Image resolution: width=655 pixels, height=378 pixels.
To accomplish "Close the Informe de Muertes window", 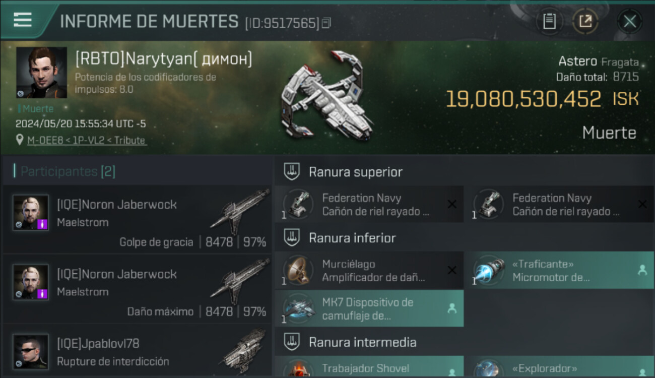I will click(630, 21).
